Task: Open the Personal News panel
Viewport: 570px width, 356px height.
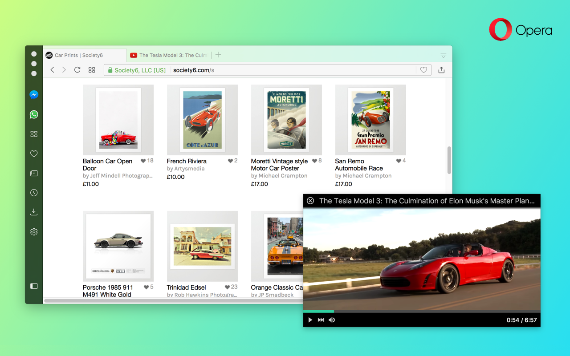Action: pos(34,173)
